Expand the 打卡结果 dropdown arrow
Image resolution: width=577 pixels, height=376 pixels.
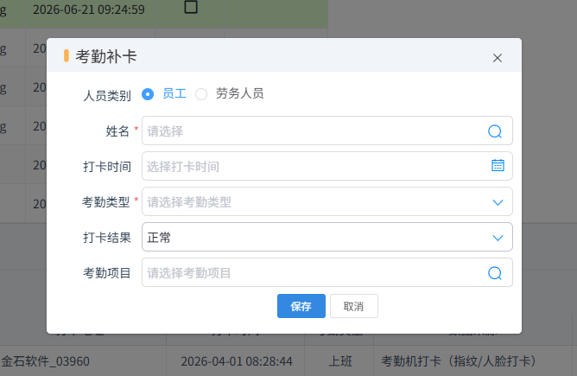(498, 238)
